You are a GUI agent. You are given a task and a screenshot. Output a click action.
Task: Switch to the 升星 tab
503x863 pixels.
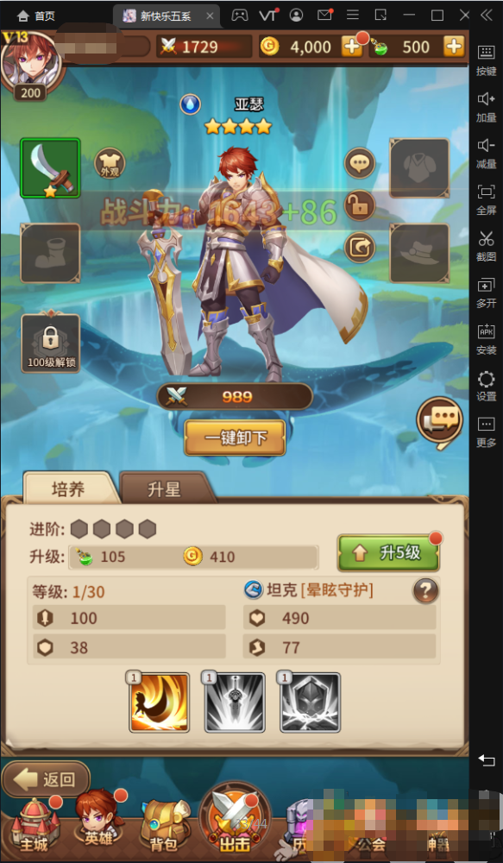(x=164, y=489)
